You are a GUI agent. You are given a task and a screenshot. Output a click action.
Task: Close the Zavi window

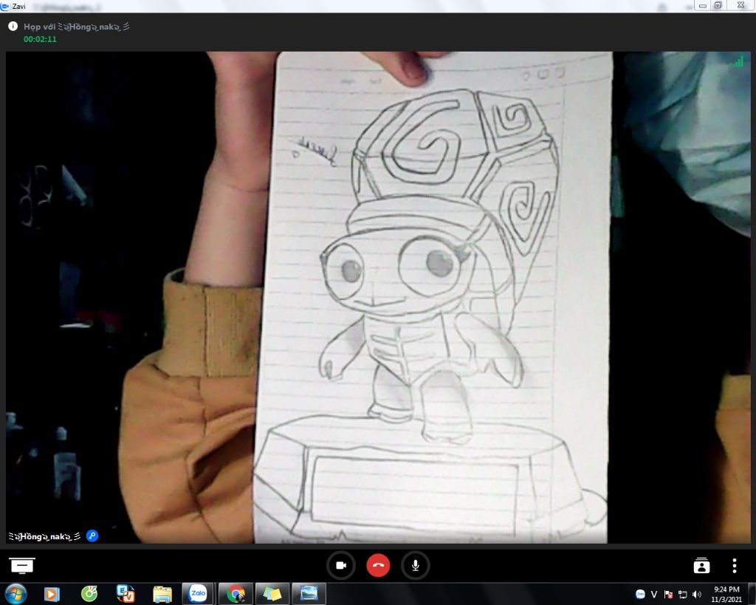(740, 5)
